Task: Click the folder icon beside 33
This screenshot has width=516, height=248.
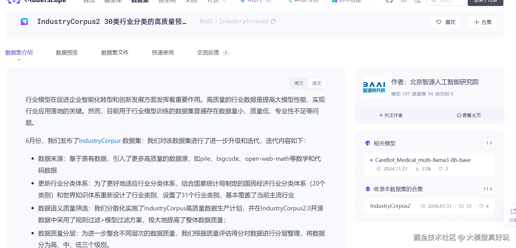Action: tap(461, 206)
